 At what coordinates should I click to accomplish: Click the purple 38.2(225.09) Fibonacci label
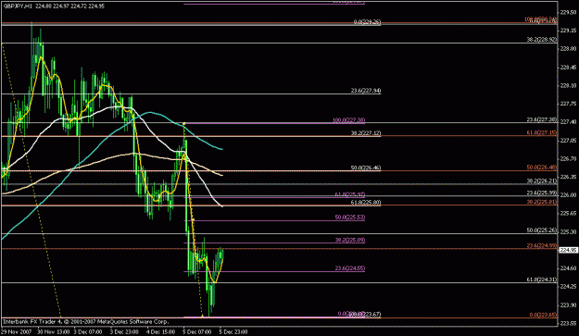pyautogui.click(x=349, y=240)
